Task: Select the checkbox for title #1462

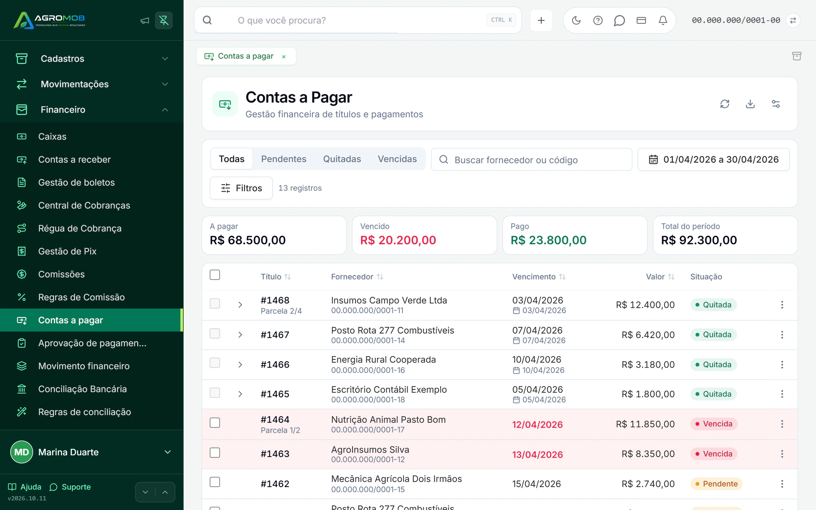Action: tap(215, 482)
